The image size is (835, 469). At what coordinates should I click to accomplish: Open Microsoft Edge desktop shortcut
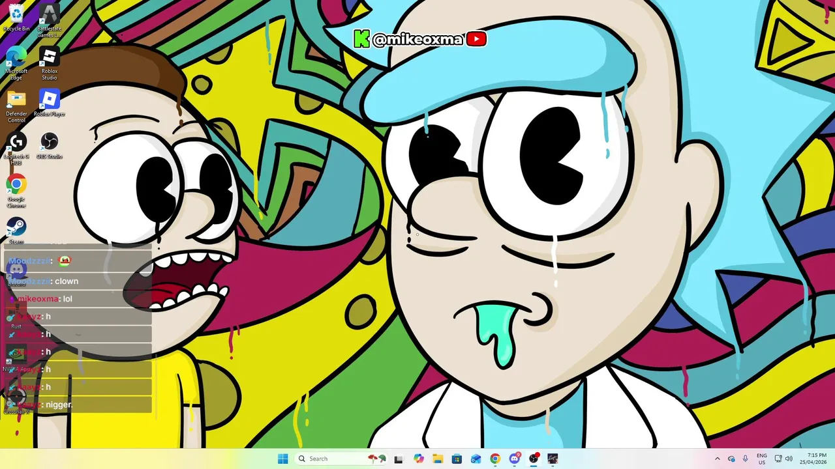16,64
